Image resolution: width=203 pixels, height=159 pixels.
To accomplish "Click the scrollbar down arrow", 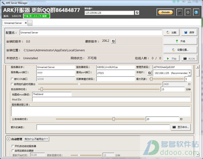I will [x=198, y=155].
